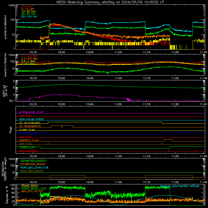Image resolution: width=208 pixels, height=208 pixels.
Task: Click the 0.8-7 MeV legend label
Action: click(28, 61)
